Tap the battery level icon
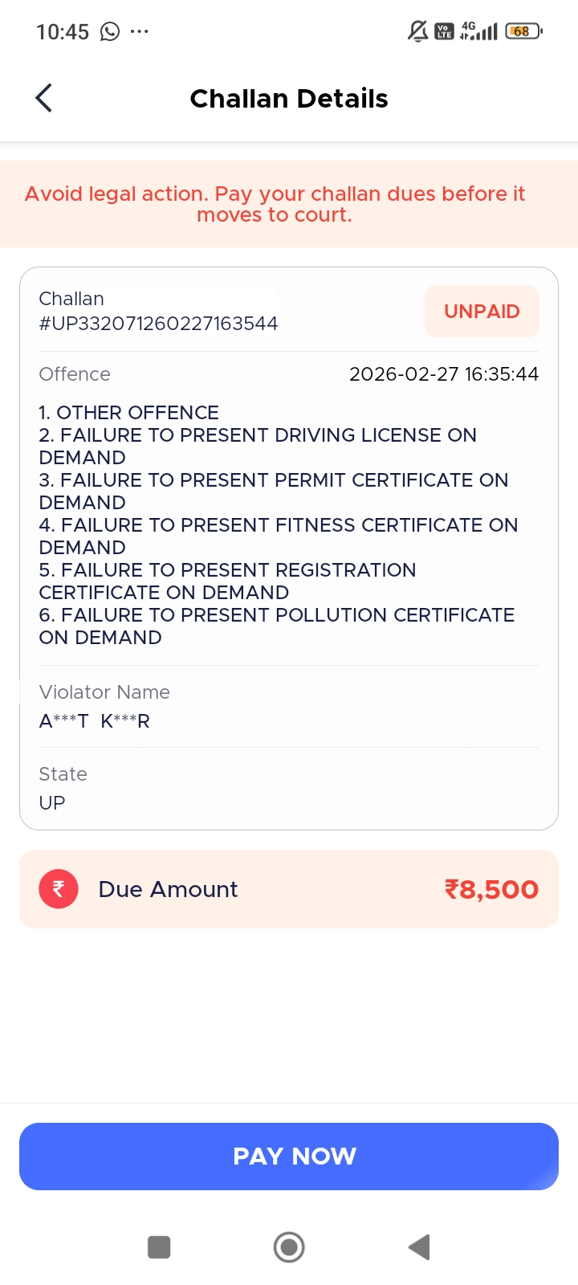 pos(523,31)
